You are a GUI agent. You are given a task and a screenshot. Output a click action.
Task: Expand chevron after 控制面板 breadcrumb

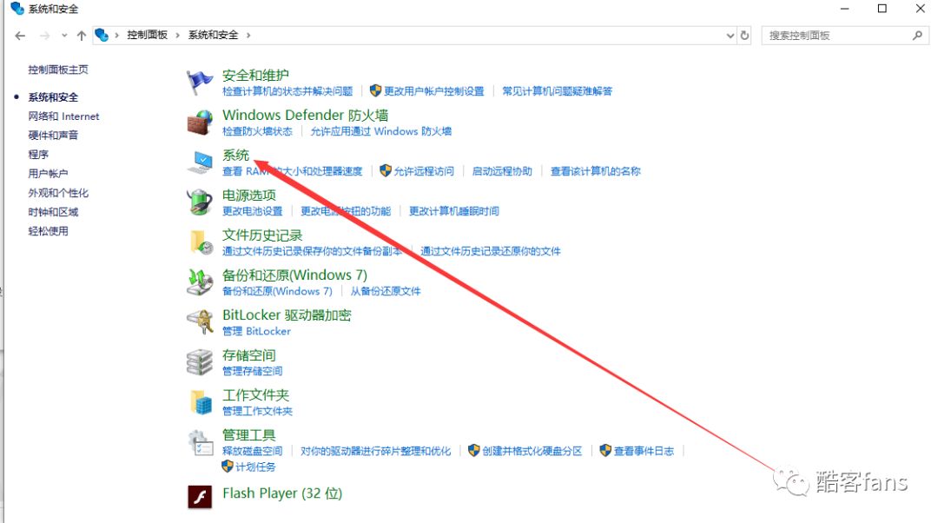tap(178, 36)
